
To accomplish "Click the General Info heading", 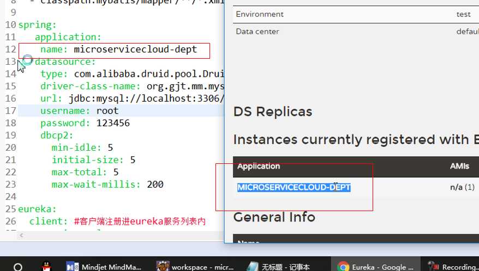I will click(274, 217).
